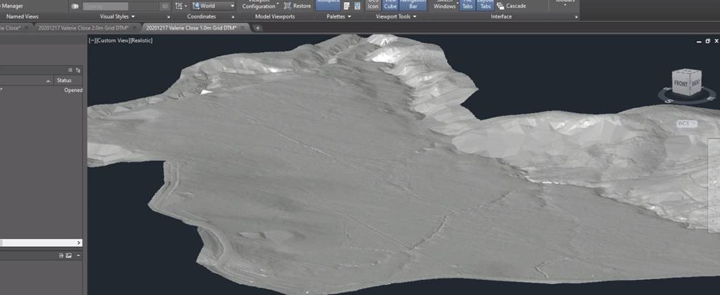Restore down the drawing viewport window

pos(707,41)
